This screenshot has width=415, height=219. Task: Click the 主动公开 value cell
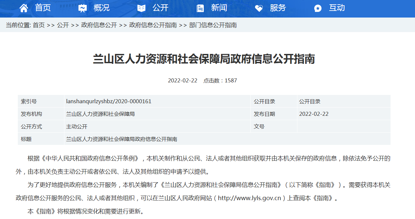coord(158,126)
